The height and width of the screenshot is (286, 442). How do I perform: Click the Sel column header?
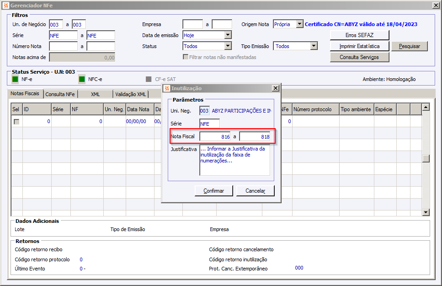[x=16, y=109]
